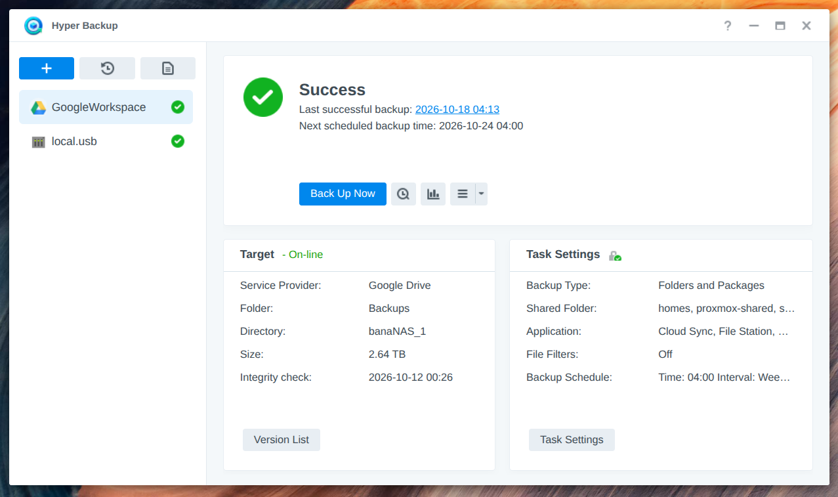Click the Google Drive service provider value
The width and height of the screenshot is (838, 497).
[x=400, y=286]
